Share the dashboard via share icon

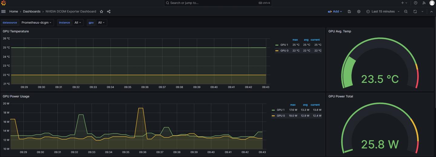coord(109,11)
